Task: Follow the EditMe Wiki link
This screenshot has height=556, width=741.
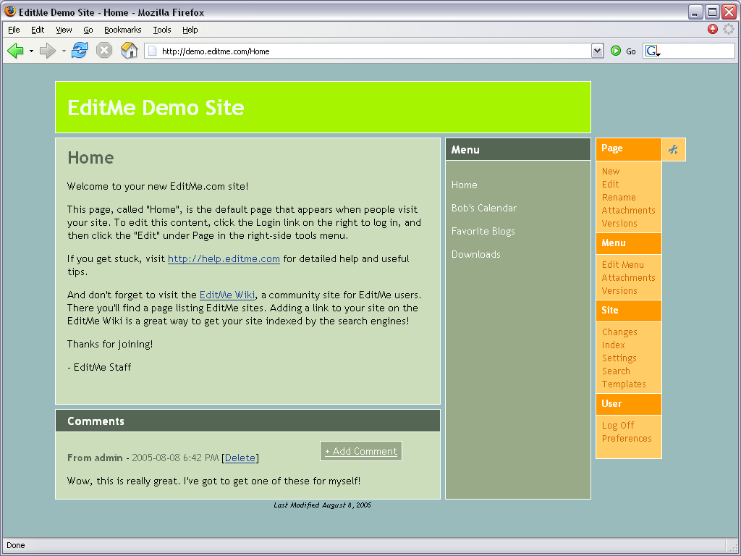Action: click(x=227, y=295)
